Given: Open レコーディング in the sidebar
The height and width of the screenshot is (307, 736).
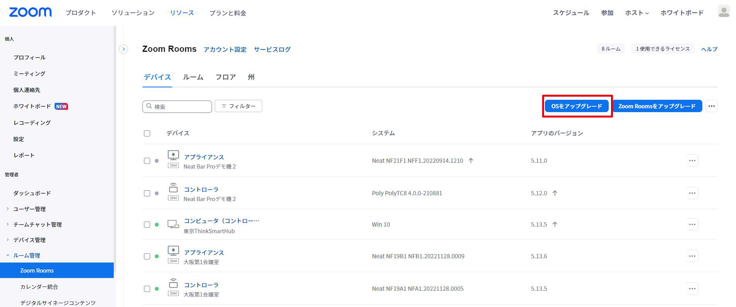Looking at the screenshot, I should pyautogui.click(x=32, y=123).
